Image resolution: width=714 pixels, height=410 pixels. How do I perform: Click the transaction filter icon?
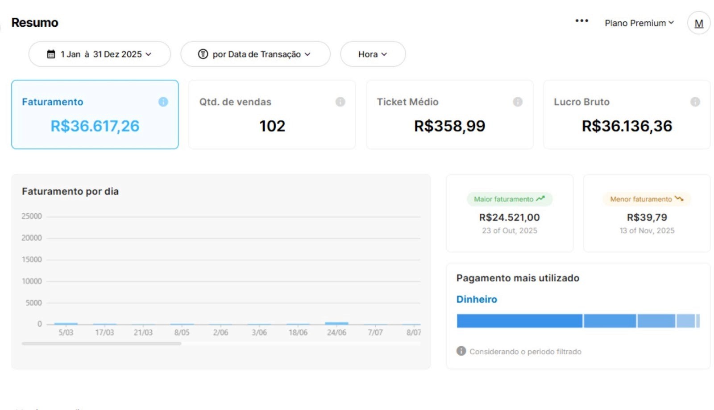pyautogui.click(x=203, y=54)
